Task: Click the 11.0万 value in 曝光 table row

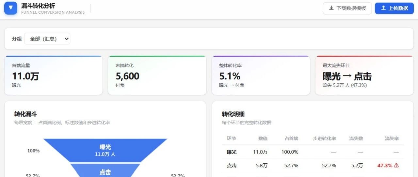Action: (x=260, y=152)
